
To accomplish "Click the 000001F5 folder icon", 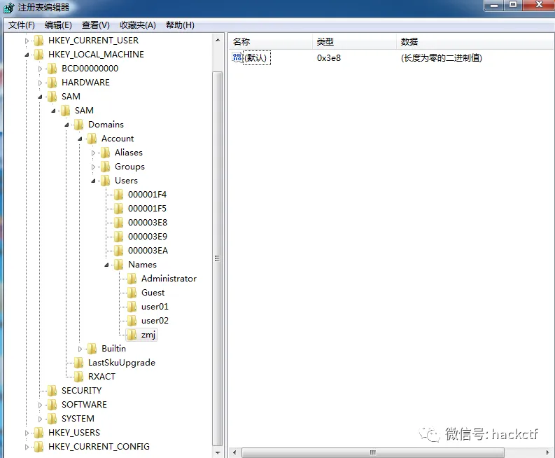I will tap(118, 209).
